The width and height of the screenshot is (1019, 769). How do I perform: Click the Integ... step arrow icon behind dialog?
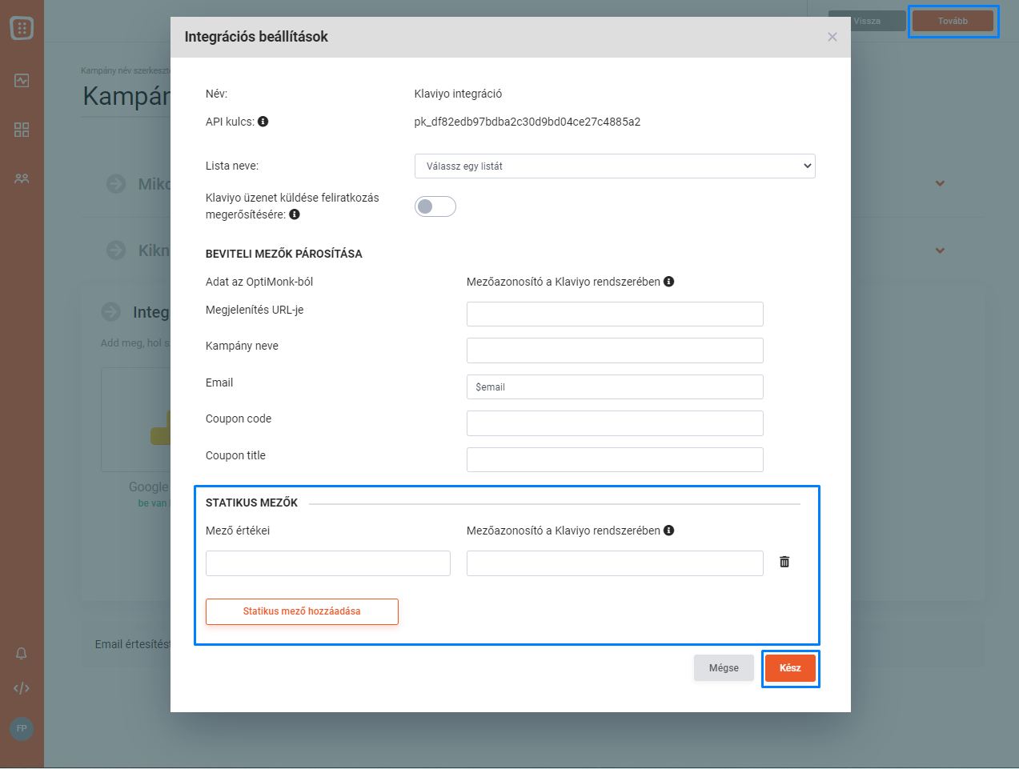pyautogui.click(x=111, y=312)
